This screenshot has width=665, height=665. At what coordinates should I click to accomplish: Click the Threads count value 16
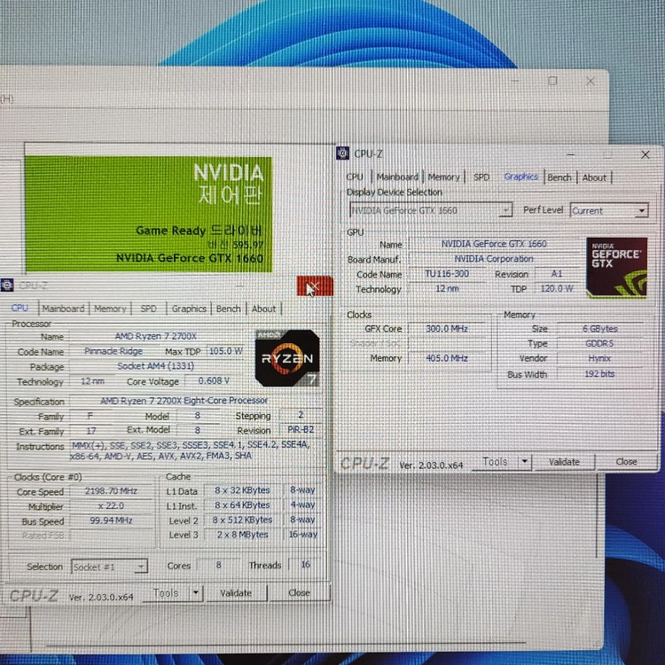[x=305, y=565]
